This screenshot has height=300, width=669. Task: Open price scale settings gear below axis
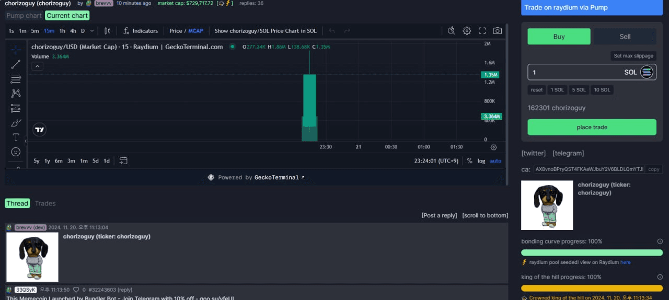point(493,147)
